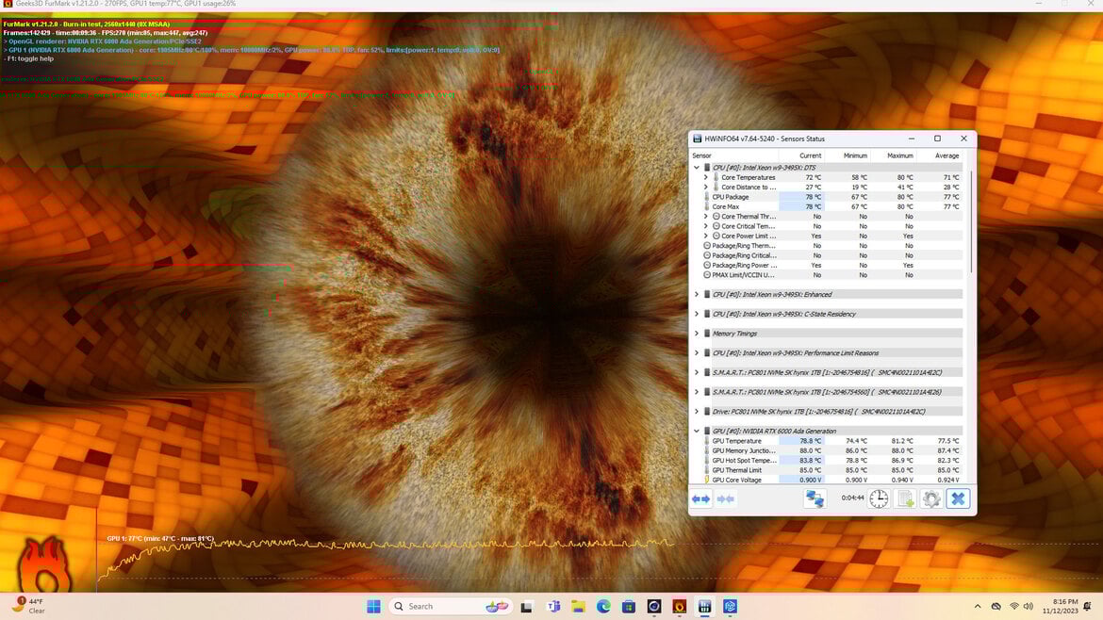Open Task View from the taskbar

[526, 606]
